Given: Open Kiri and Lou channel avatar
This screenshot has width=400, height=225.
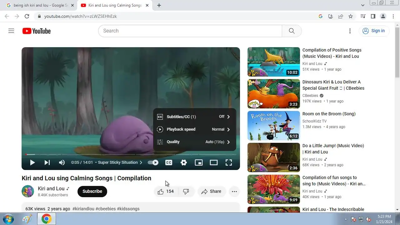Looking at the screenshot, I should pos(28,191).
